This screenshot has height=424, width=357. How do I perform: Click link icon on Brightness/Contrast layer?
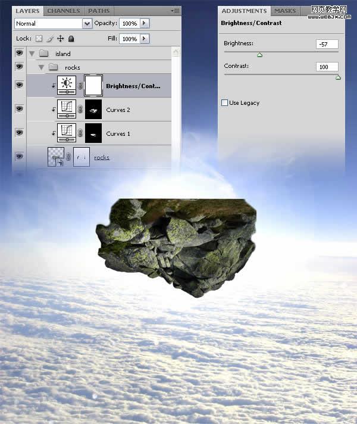(x=80, y=85)
